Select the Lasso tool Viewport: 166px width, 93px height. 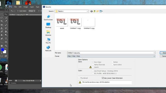pyautogui.click(x=2, y=18)
